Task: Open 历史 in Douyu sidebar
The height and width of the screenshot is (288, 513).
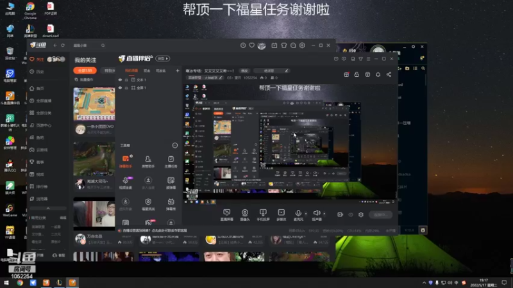Action: click(37, 72)
